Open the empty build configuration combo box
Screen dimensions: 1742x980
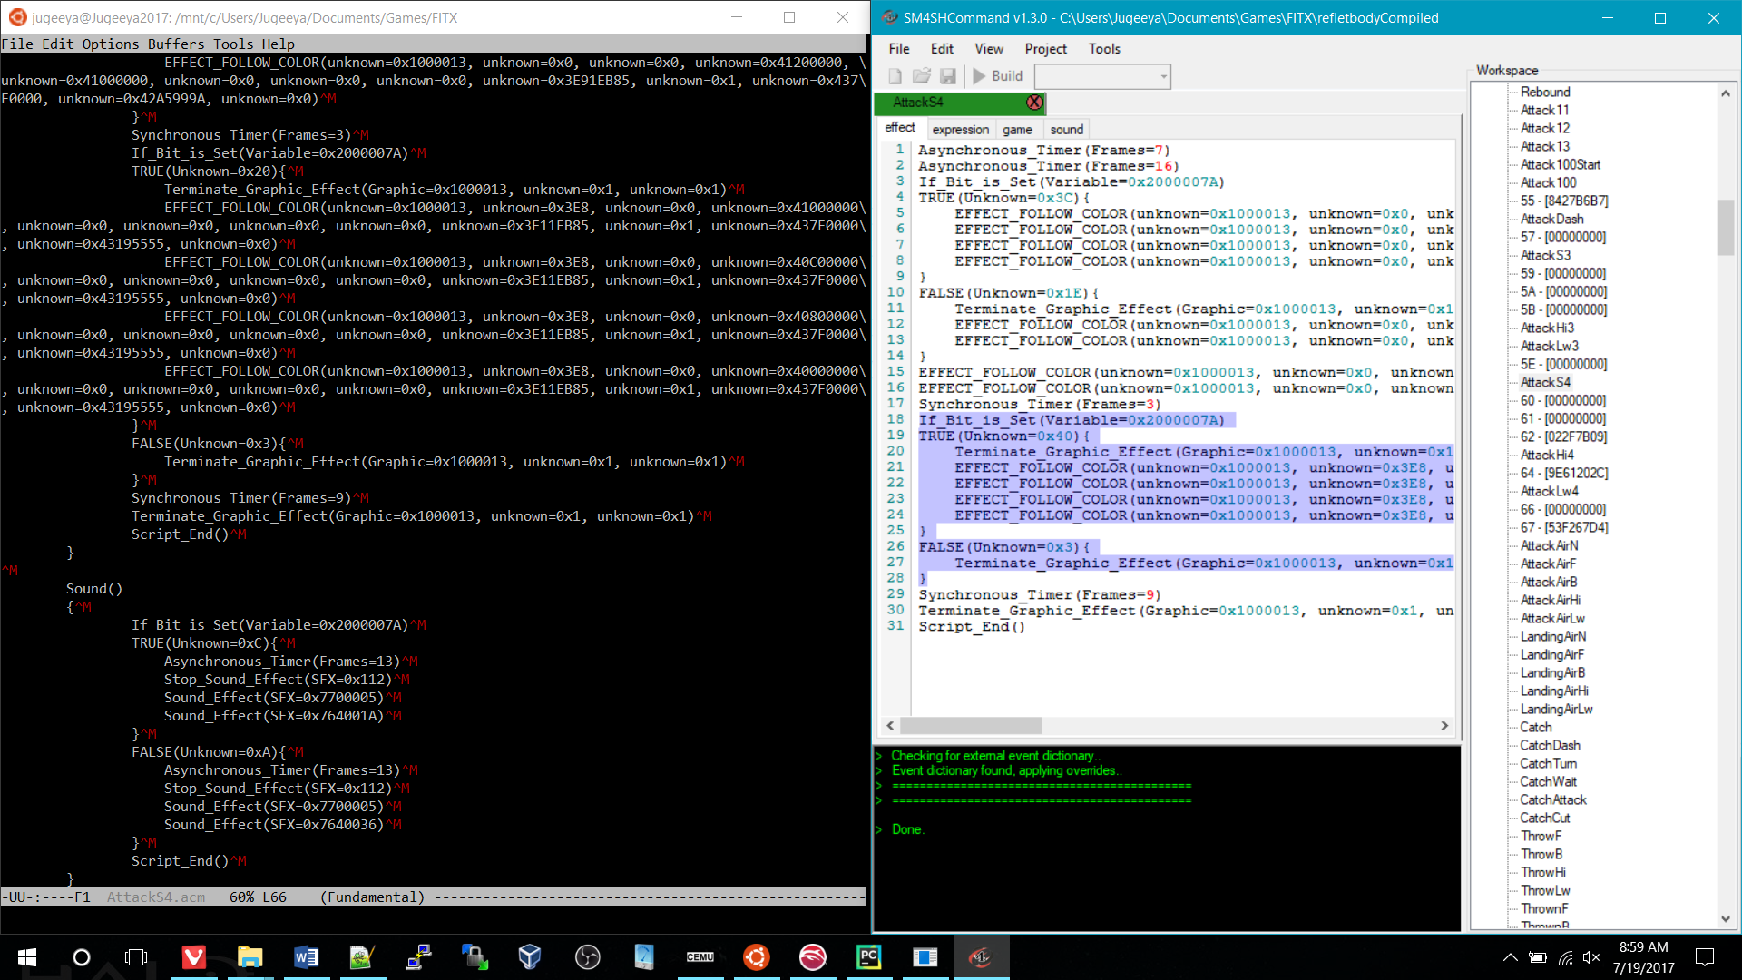pyautogui.click(x=1102, y=76)
